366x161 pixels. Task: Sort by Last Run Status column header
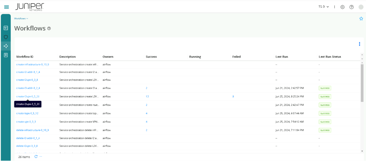click(330, 57)
